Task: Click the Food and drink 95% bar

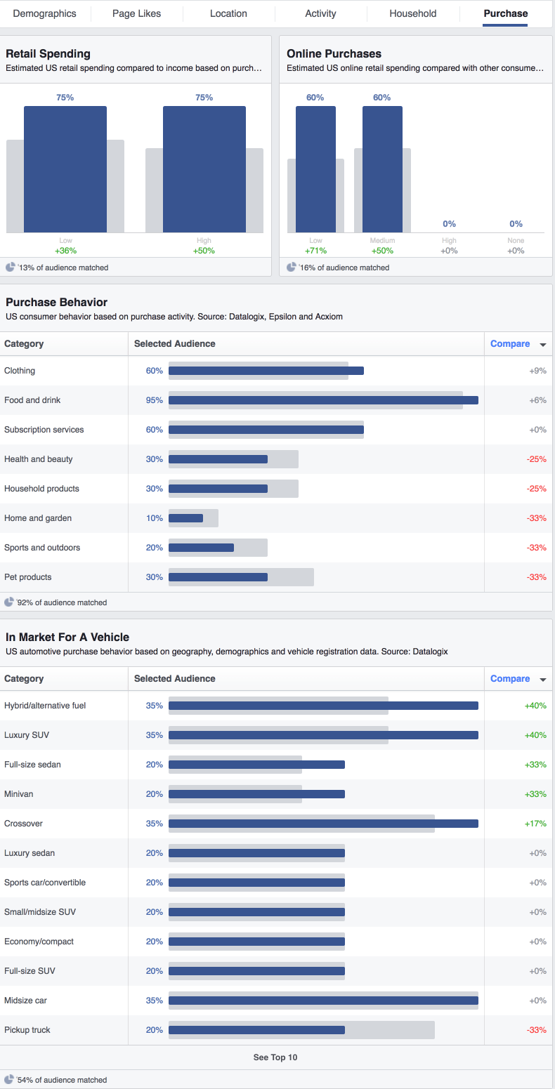Action: click(323, 400)
